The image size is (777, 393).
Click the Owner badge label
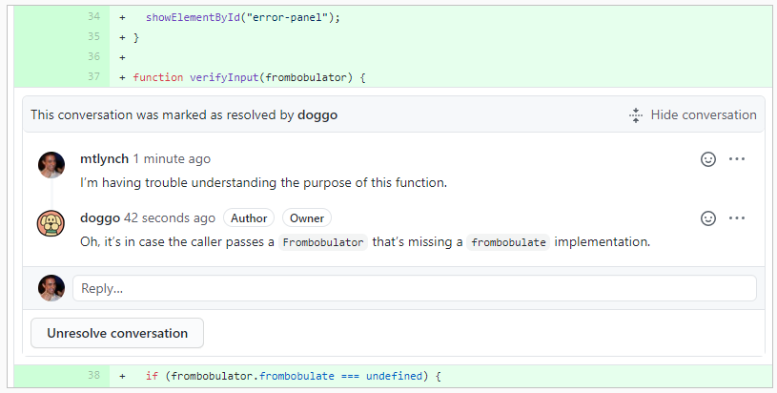[307, 217]
